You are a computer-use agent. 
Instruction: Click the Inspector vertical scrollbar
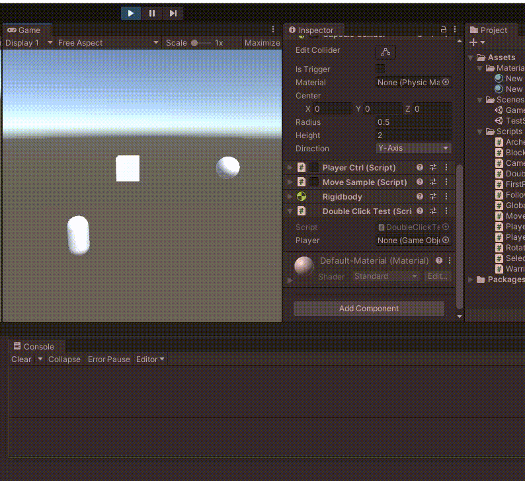(x=460, y=237)
